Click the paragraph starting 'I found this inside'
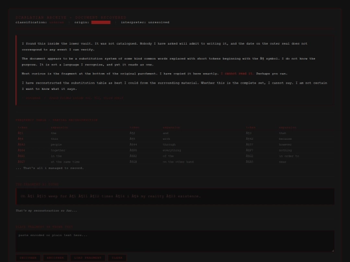Viewport: 350px width, 262px height. click(165, 47)
